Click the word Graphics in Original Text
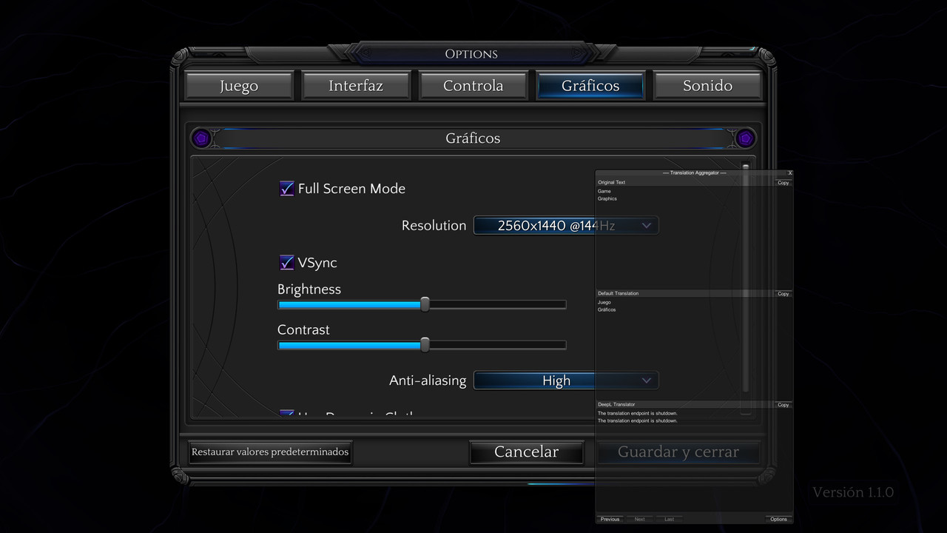 [607, 198]
